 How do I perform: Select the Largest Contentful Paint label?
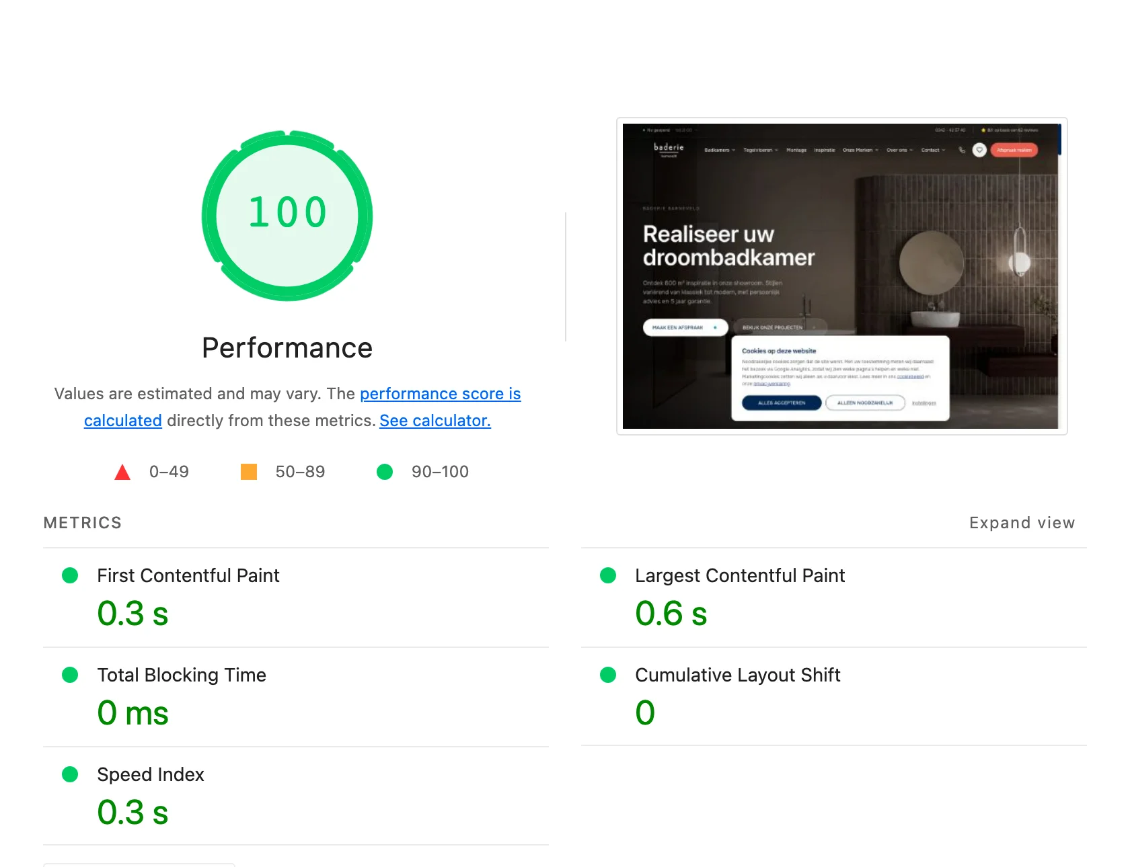tap(740, 576)
